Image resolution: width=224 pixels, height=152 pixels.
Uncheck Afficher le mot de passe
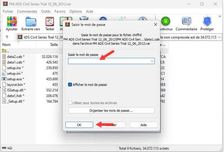70,85
